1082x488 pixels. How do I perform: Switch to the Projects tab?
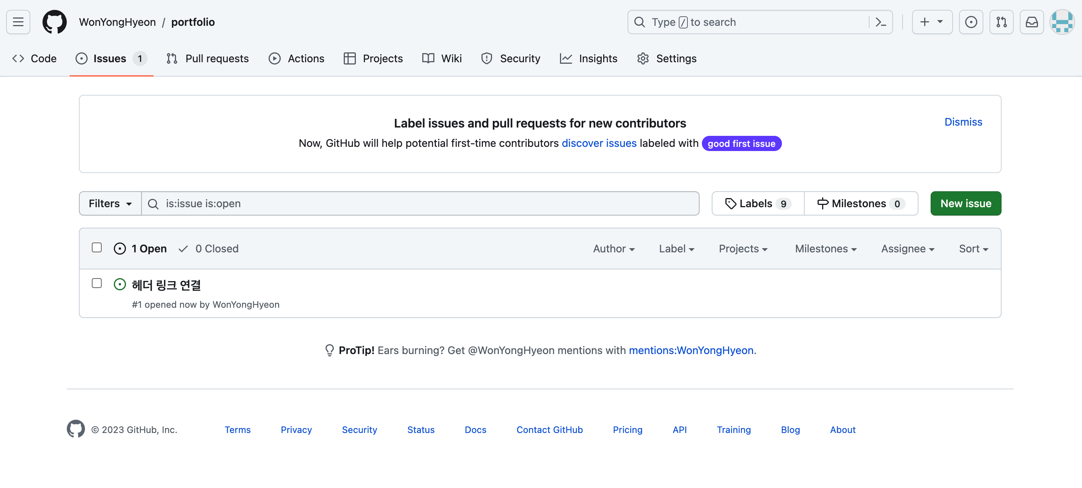coord(373,58)
